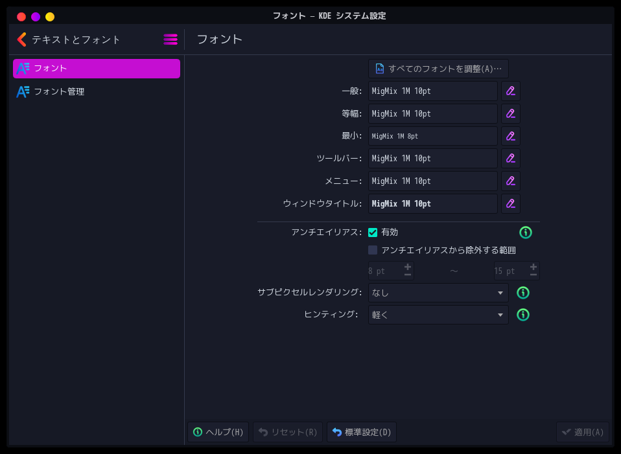This screenshot has width=621, height=454.
Task: Show info for ヒンティング setting
Action: 522,315
